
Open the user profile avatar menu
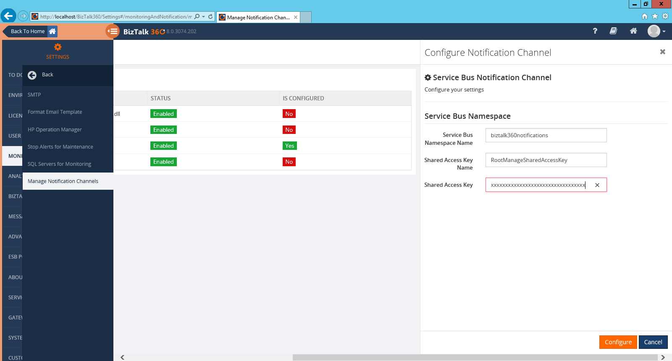[x=656, y=31]
